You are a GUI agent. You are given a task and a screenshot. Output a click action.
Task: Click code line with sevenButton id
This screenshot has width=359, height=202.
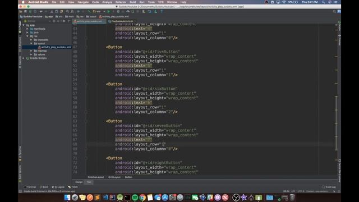(x=149, y=126)
